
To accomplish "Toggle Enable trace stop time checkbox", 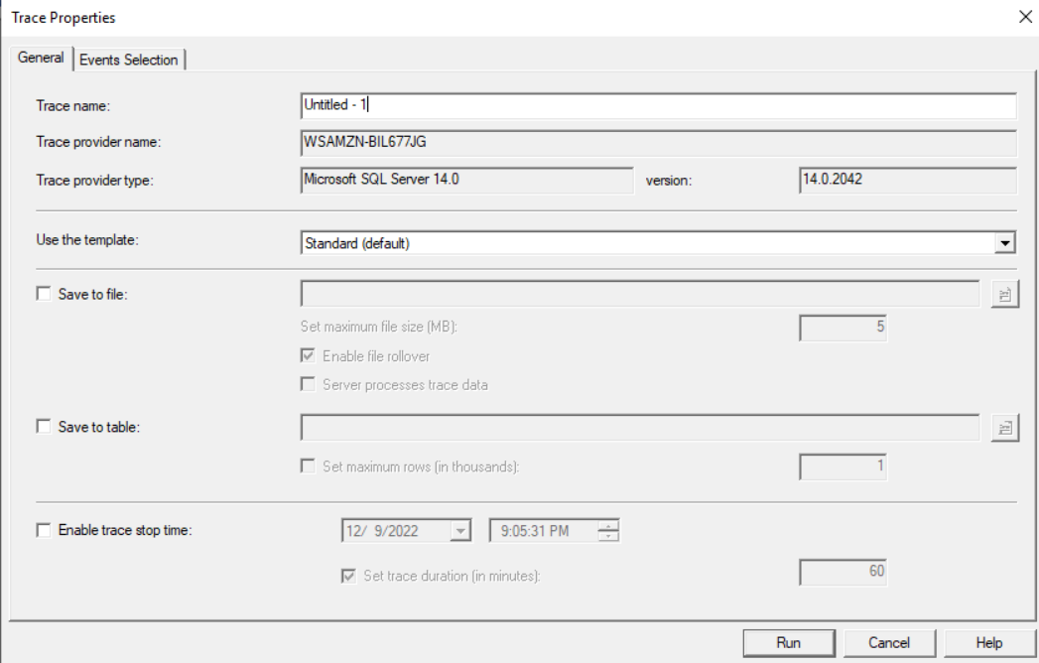I will [x=44, y=530].
